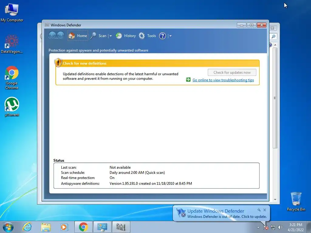Open Tools with the gear icon
311x233 pixels.
(147, 36)
